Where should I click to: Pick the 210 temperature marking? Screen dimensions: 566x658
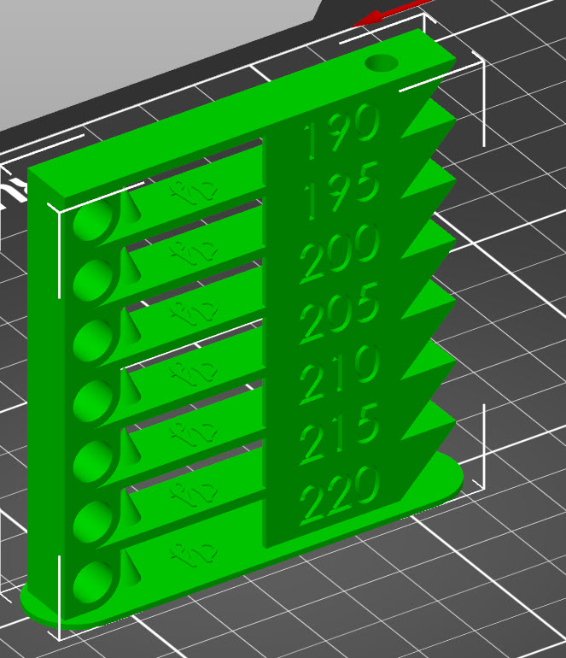341,374
